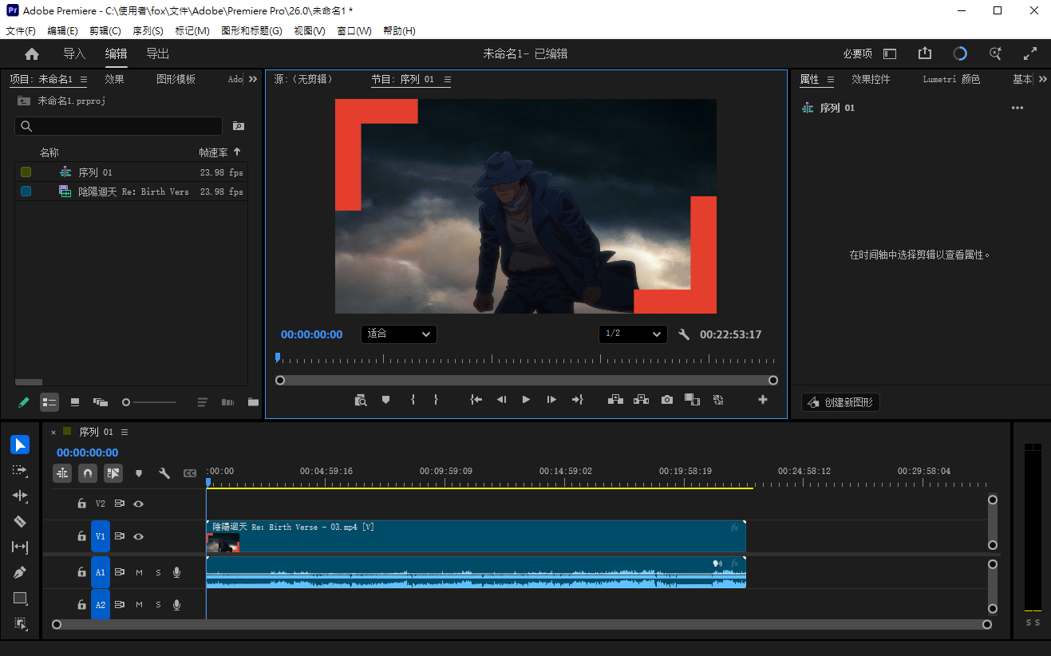1051x656 pixels.
Task: Toggle V1 track output eye
Action: pyautogui.click(x=139, y=537)
